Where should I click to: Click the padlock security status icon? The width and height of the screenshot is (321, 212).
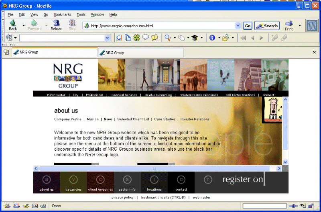[311, 206]
